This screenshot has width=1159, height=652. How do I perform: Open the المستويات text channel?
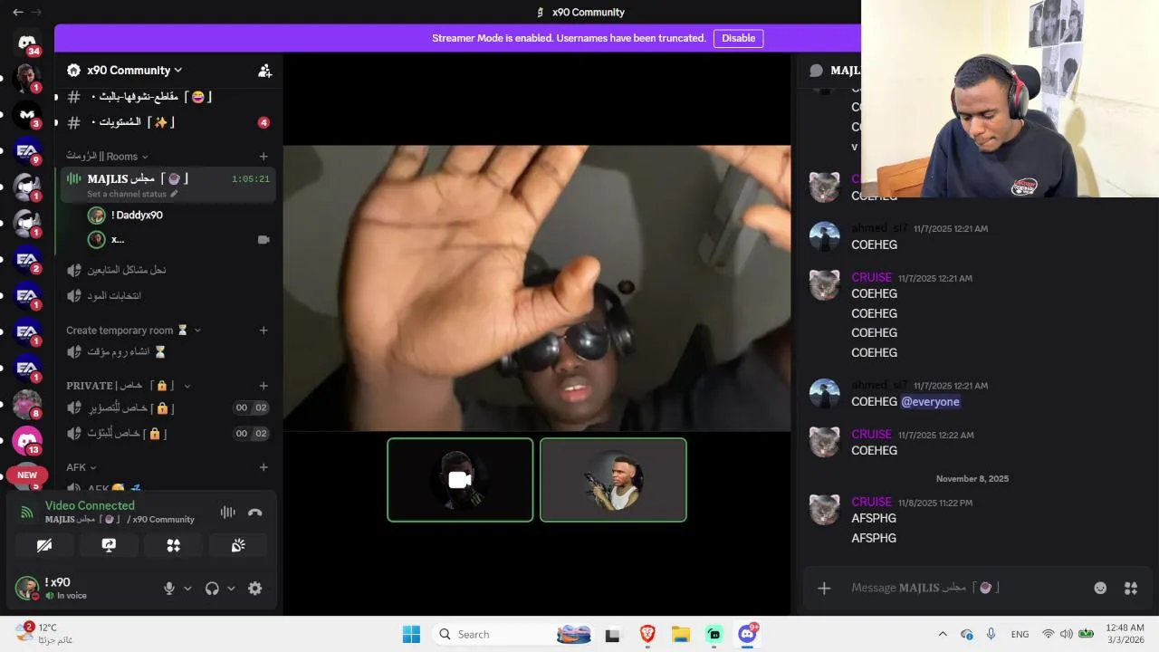coord(168,122)
